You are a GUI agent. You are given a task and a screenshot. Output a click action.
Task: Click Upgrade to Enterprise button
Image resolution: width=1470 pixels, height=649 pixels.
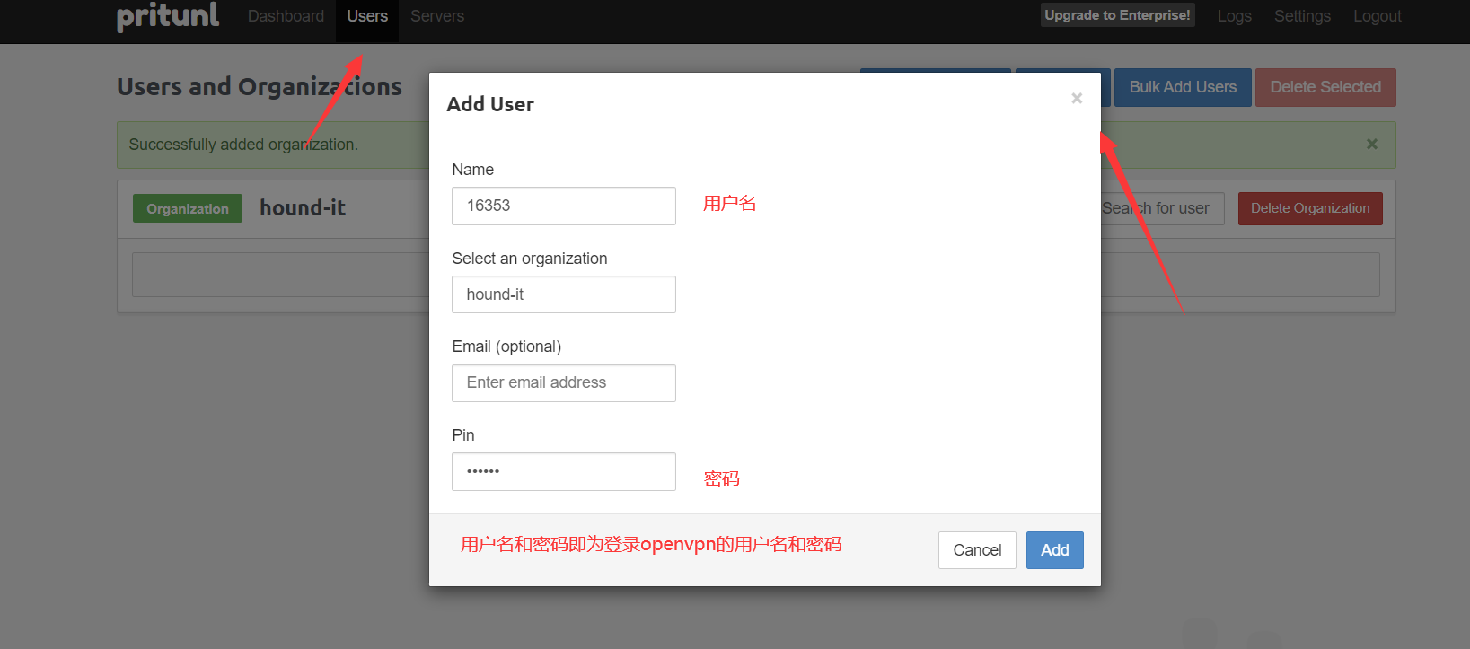(x=1117, y=15)
